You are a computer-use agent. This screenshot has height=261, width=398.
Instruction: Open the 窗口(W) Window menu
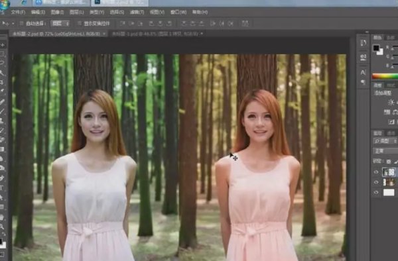(x=178, y=12)
